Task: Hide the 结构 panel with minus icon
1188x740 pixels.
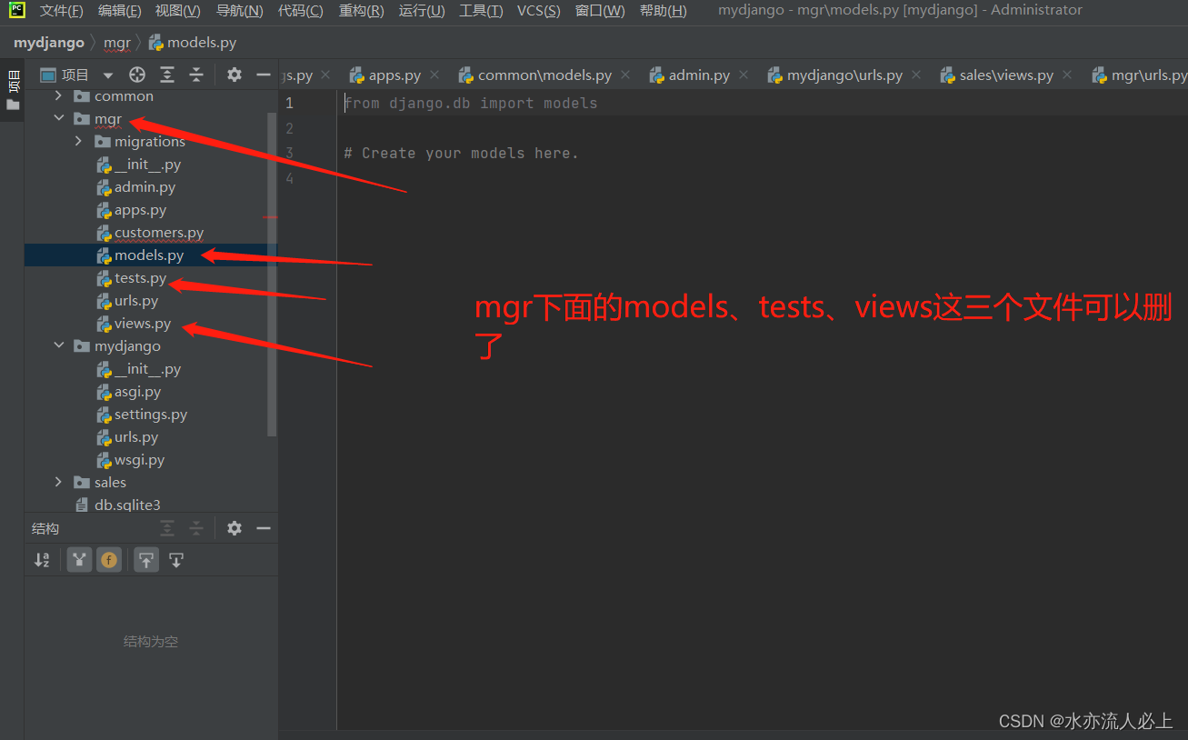Action: (x=264, y=528)
